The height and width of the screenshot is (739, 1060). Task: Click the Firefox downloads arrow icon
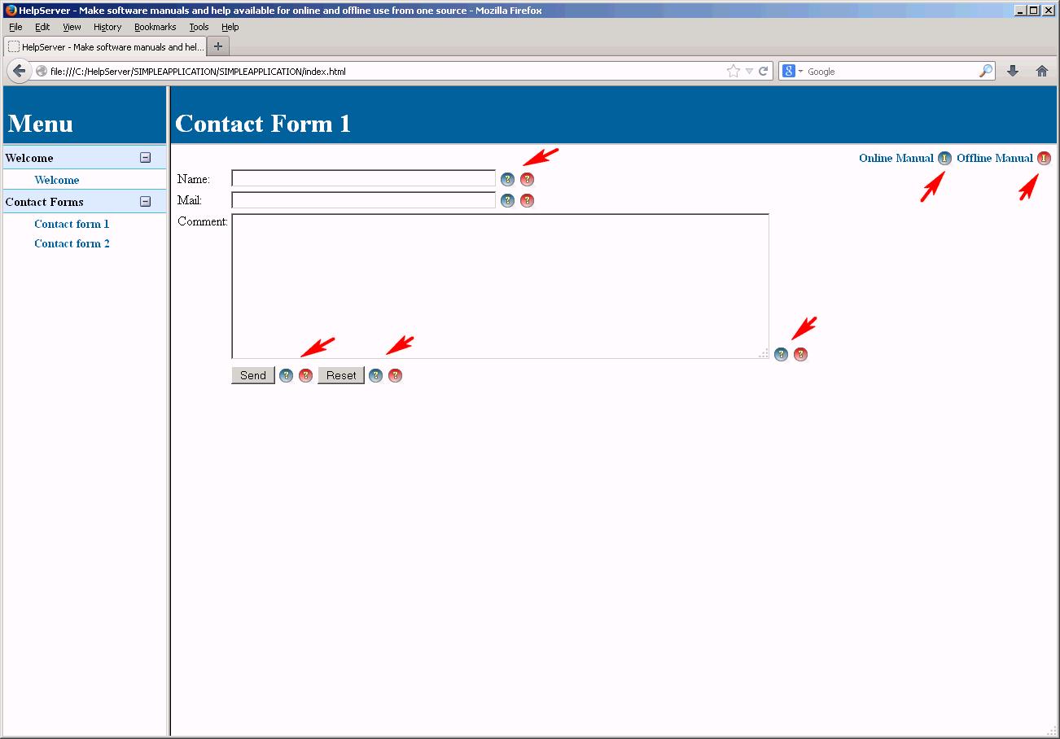coord(1012,71)
